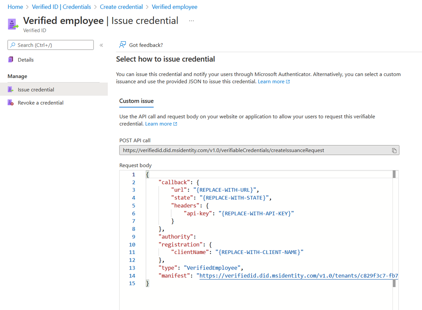The image size is (422, 310).
Task: Focus the Search (Ctrl+/) field
Action: coord(51,45)
